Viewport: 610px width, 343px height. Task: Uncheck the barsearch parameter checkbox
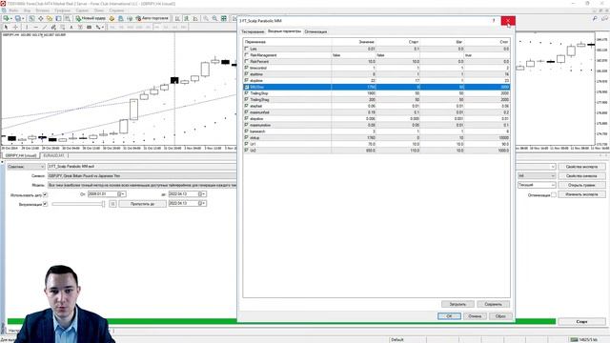pos(246,131)
